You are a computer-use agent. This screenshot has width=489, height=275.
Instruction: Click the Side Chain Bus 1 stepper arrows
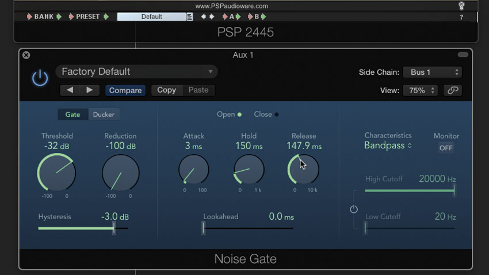tap(457, 72)
